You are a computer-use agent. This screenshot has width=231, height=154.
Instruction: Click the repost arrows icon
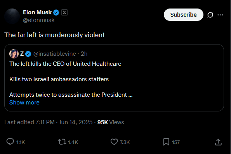coord(62,142)
